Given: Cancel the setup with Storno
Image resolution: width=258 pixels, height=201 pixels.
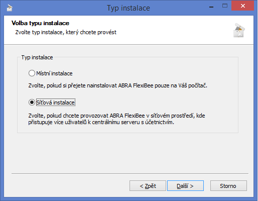Looking at the screenshot, I should (x=228, y=186).
